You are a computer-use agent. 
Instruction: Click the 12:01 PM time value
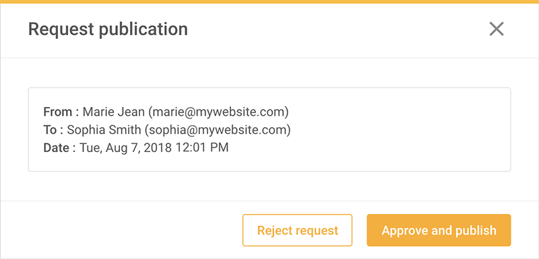(x=202, y=148)
